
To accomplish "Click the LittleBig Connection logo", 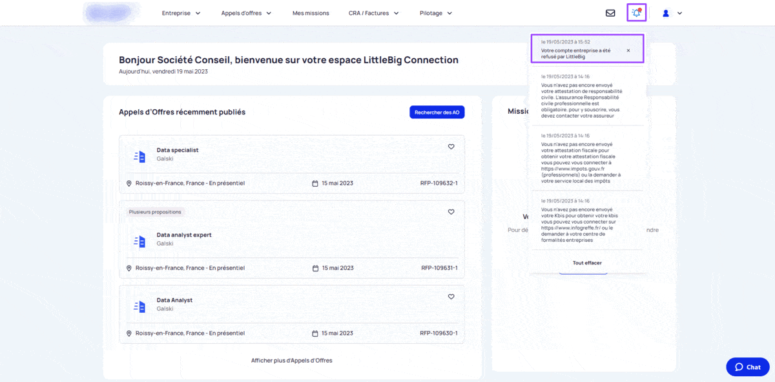I will pos(112,13).
